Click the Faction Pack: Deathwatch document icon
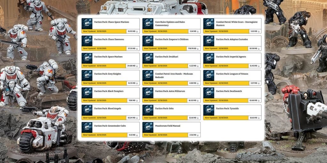Viewport: 327px width, 163px height. pyautogui.click(x=209, y=93)
